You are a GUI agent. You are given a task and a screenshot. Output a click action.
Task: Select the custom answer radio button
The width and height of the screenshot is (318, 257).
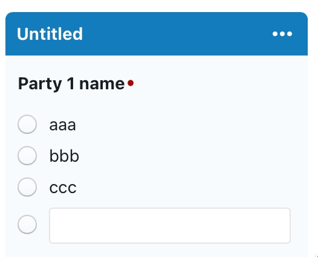[27, 224]
